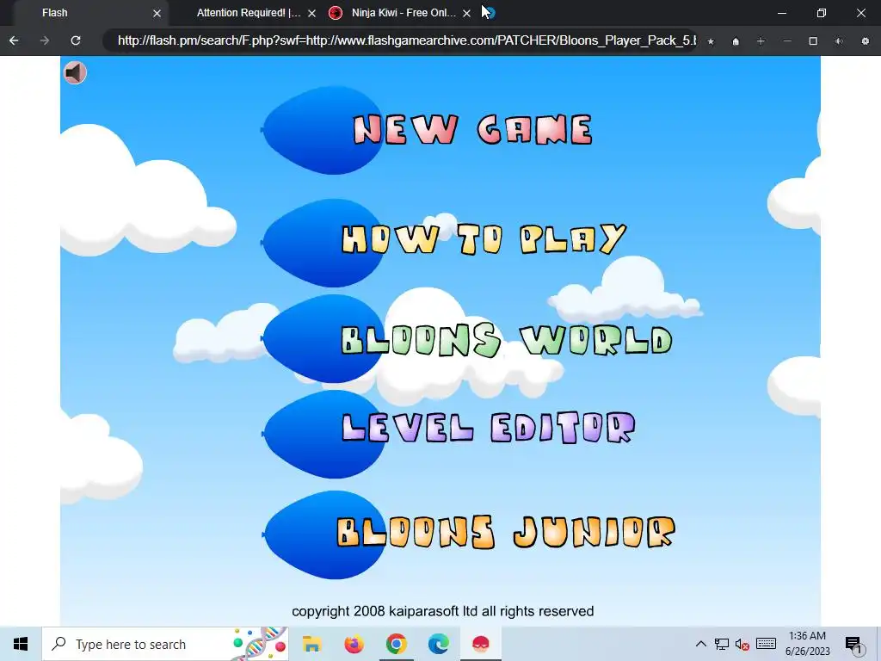Toggle browser sound with toolbar speaker icon
The height and width of the screenshot is (661, 881).
pyautogui.click(x=839, y=41)
